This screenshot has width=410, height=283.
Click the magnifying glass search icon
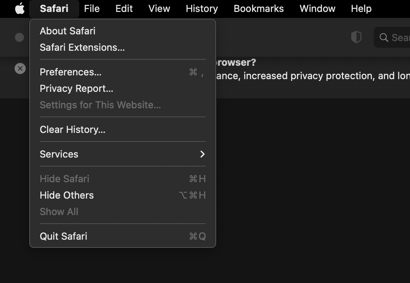[x=383, y=38]
